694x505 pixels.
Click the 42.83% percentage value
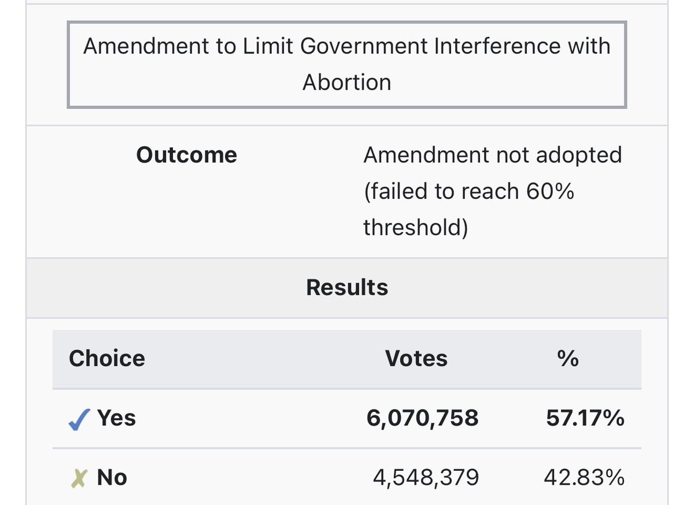(x=584, y=478)
